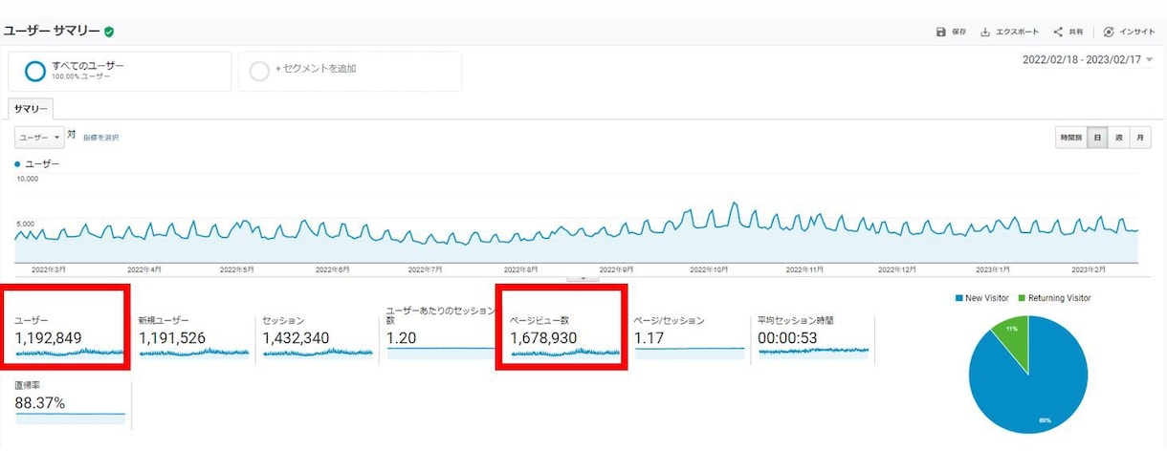Click the +セグメントを追加 box

tap(350, 71)
